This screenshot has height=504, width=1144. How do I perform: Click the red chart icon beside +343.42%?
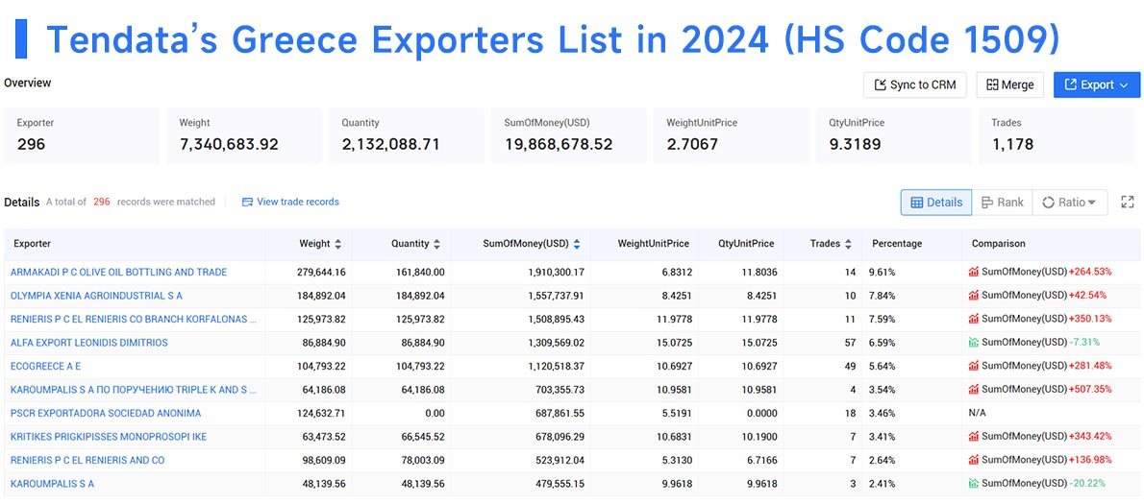click(974, 436)
